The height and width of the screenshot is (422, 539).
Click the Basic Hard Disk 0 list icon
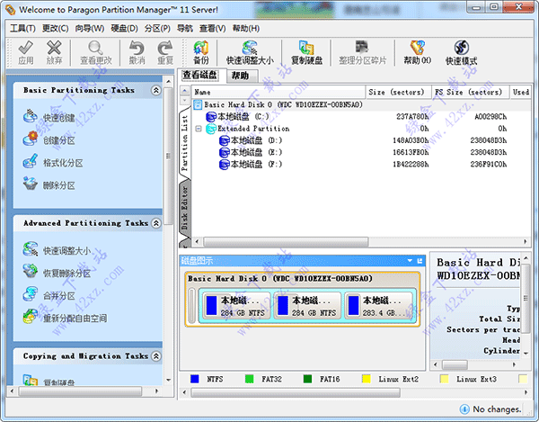point(198,104)
